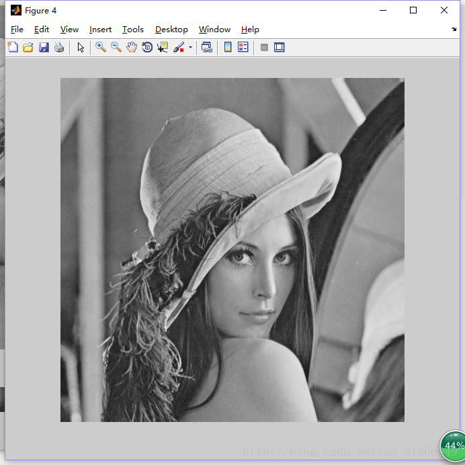Screen dimensions: 465x465
Task: Enable the Rotate 3D tool
Action: tap(147, 47)
